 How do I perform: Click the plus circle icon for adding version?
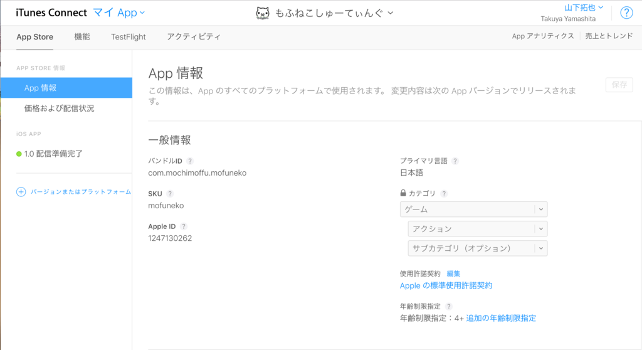[21, 192]
